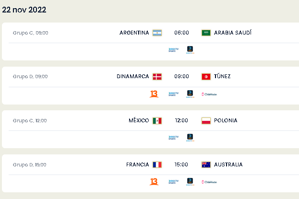Select DirecTV GO icon under Francia match
The height and width of the screenshot is (199, 299).
190,181
